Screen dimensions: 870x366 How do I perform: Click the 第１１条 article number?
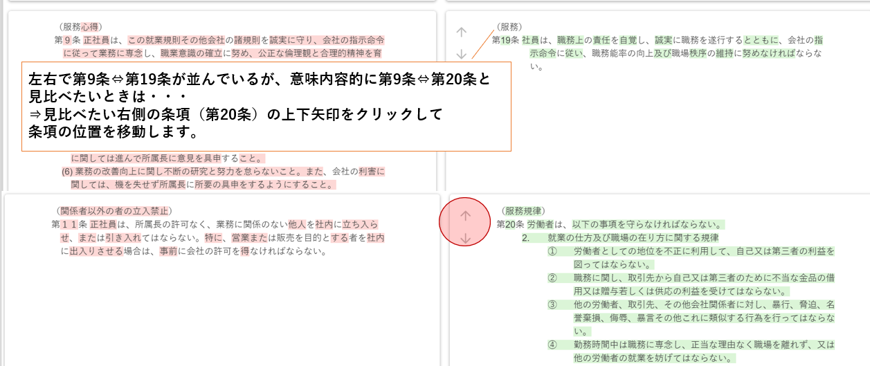[69, 224]
